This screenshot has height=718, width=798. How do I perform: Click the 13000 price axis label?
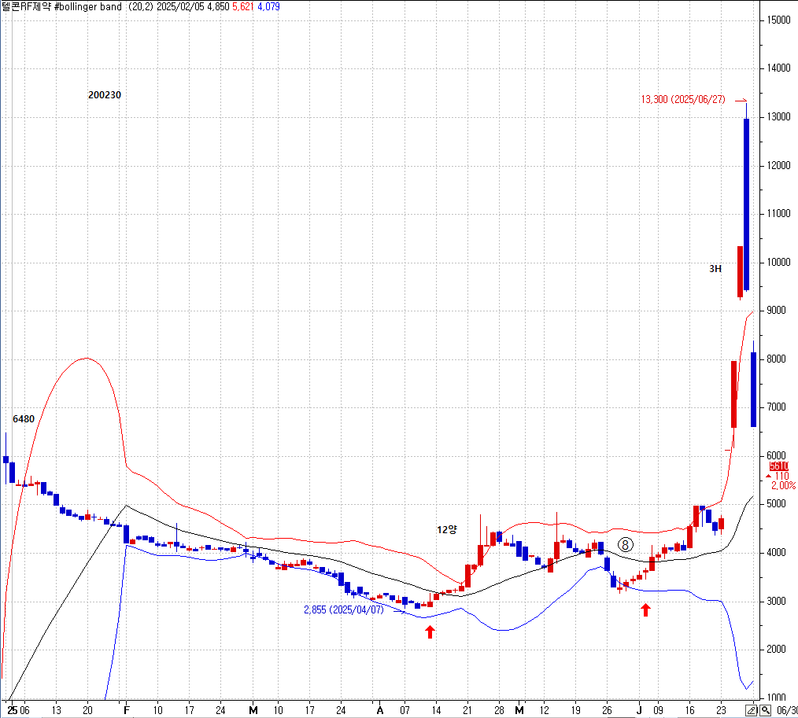778,117
